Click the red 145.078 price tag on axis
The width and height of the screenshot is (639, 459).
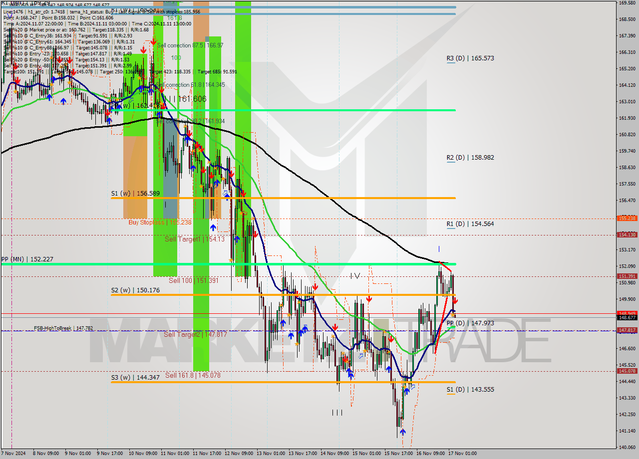(627, 371)
